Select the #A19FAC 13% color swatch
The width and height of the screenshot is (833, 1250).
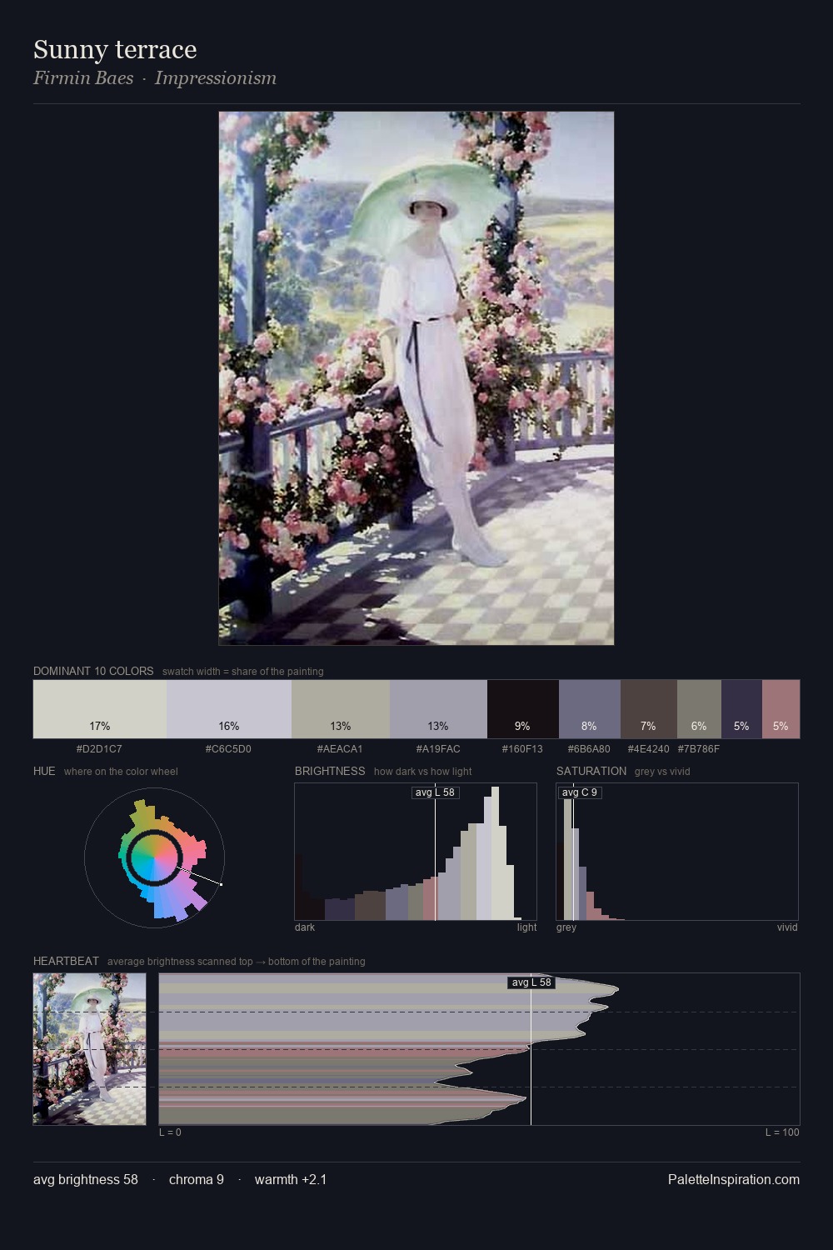click(x=438, y=709)
